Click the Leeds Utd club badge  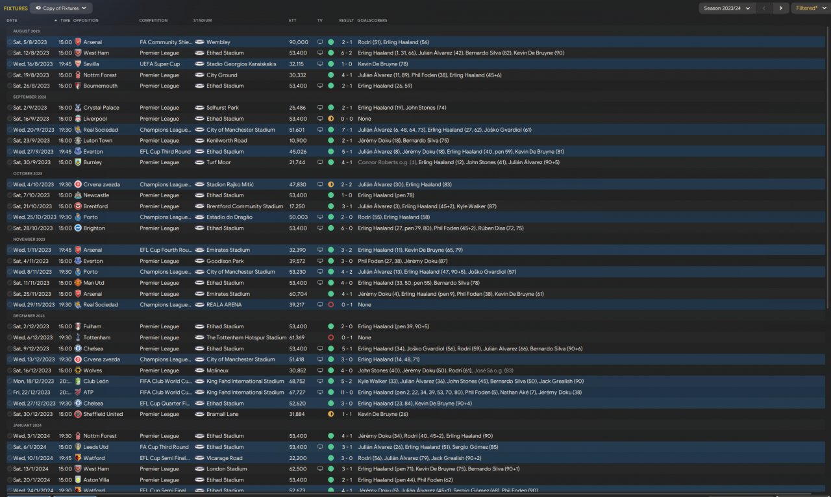[x=78, y=447]
